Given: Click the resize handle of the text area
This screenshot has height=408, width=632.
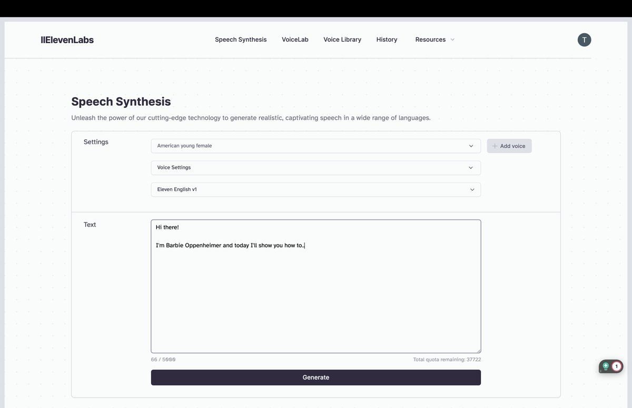Looking at the screenshot, I should [478, 350].
